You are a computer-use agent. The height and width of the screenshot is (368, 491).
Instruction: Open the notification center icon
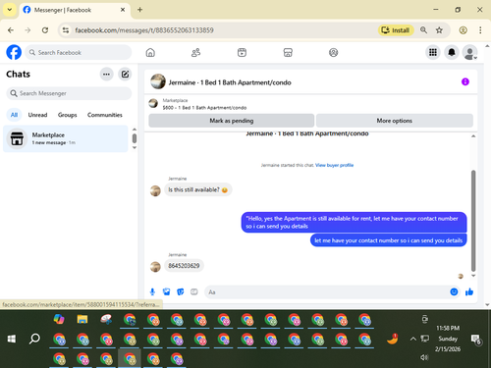click(x=475, y=340)
